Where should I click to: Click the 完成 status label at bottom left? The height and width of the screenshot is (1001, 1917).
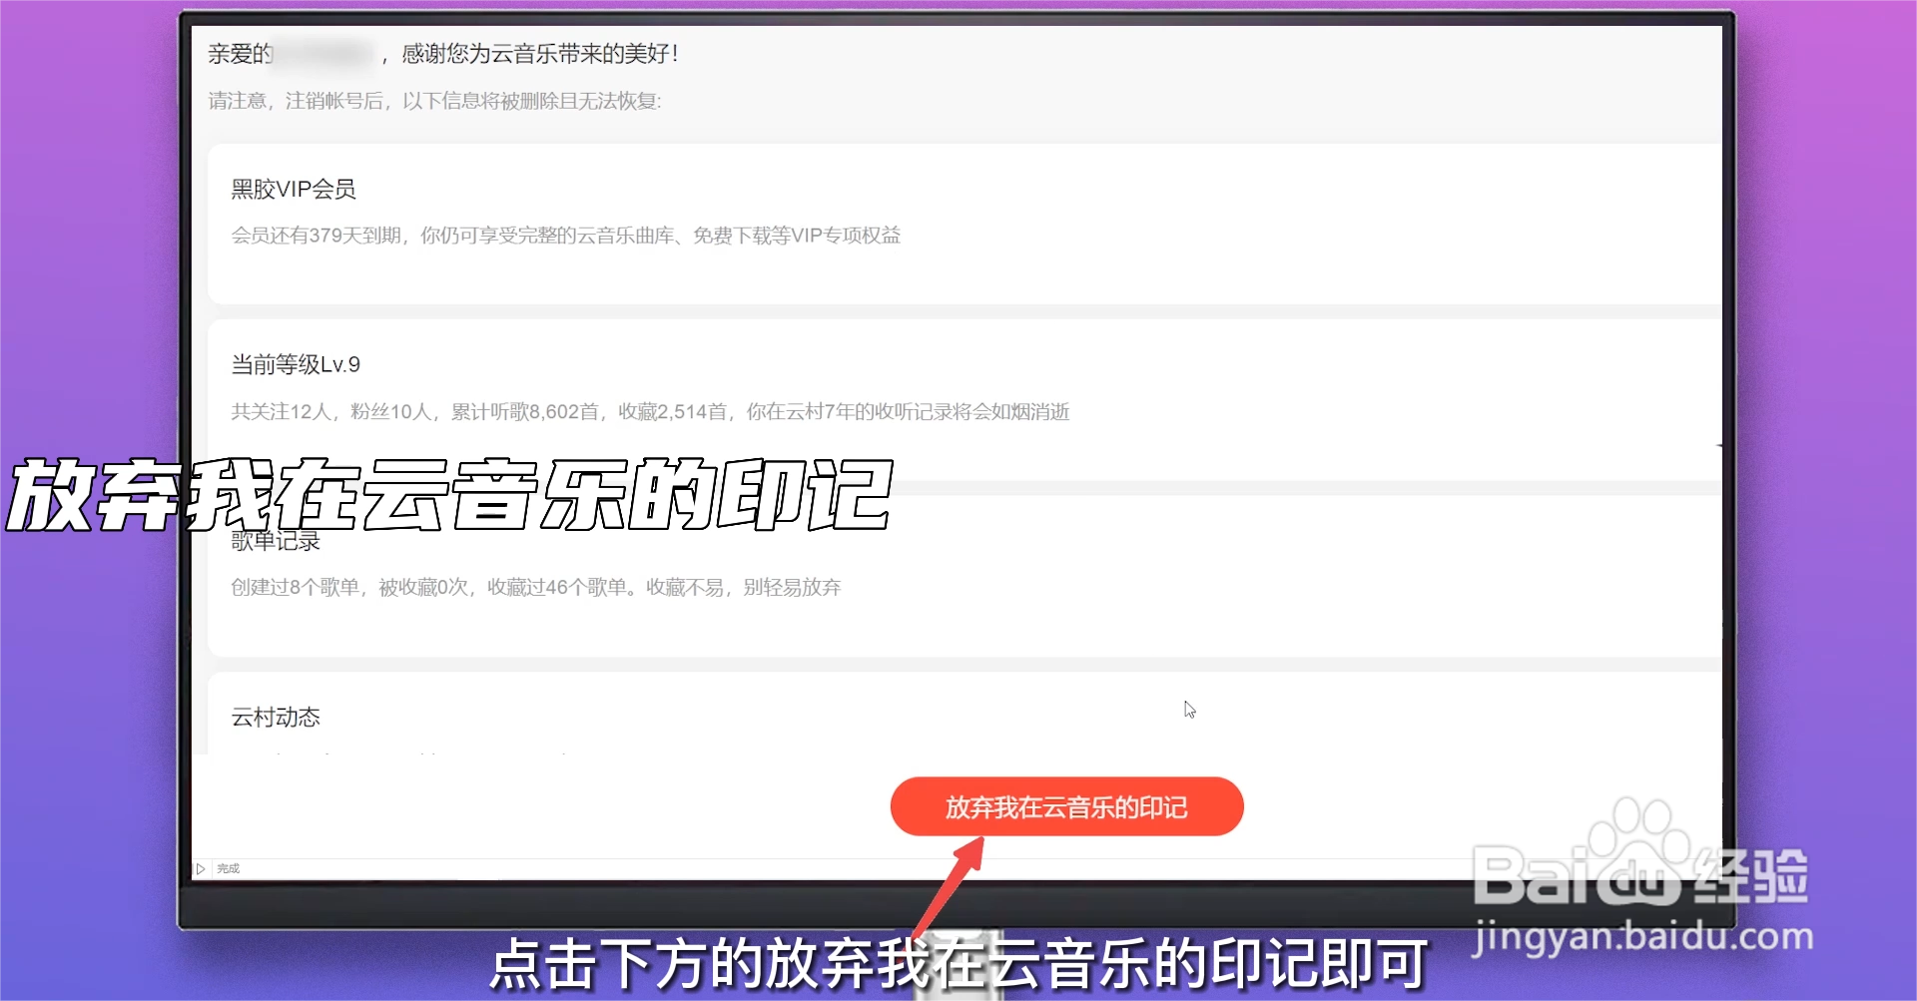228,868
